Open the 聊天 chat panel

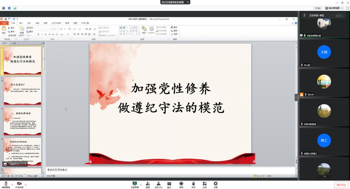tap(169, 184)
